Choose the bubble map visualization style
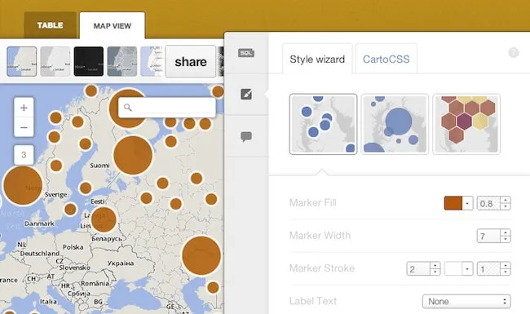This screenshot has width=530, height=314. coord(395,124)
